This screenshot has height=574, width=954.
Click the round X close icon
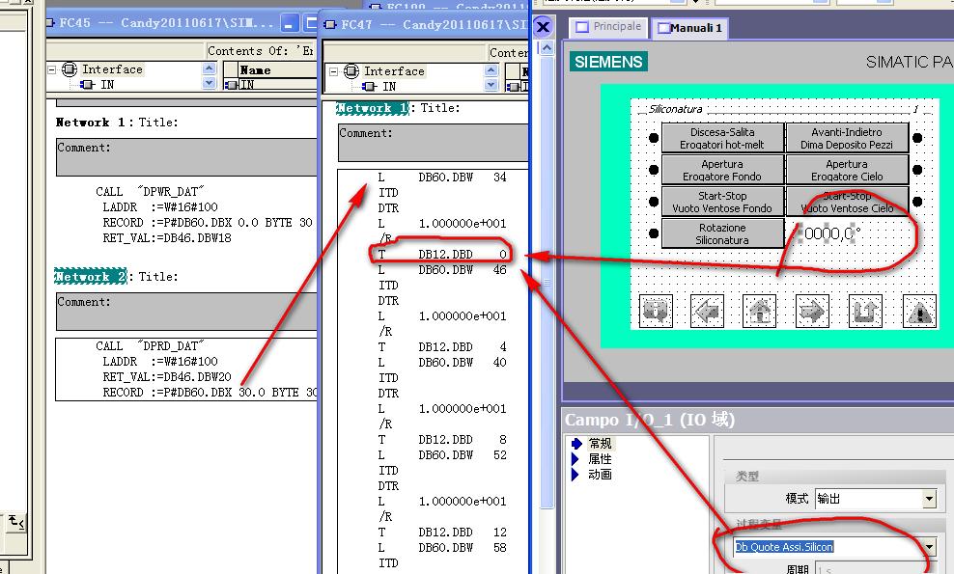(x=544, y=27)
